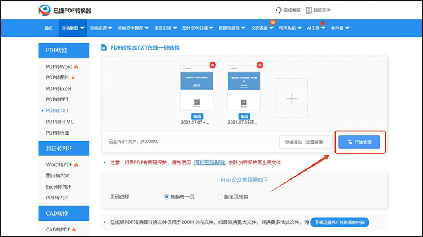Click the PDF转换 sidebar section header
The image size is (423, 237).
coord(64,50)
